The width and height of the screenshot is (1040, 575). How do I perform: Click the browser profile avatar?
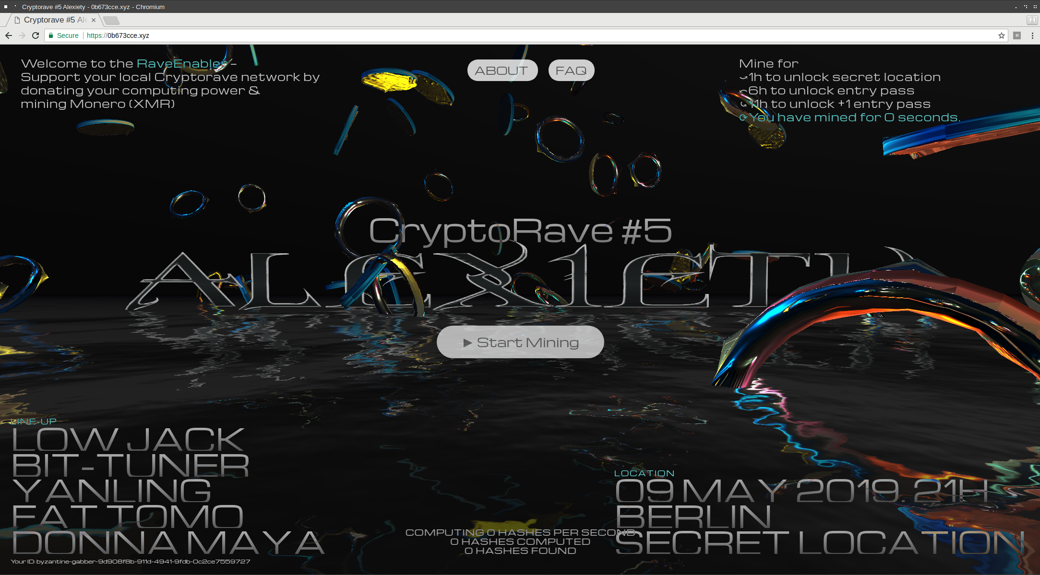1032,20
